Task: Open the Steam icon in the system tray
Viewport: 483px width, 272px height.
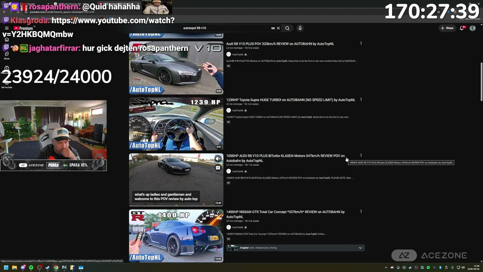Action: click(x=410, y=268)
